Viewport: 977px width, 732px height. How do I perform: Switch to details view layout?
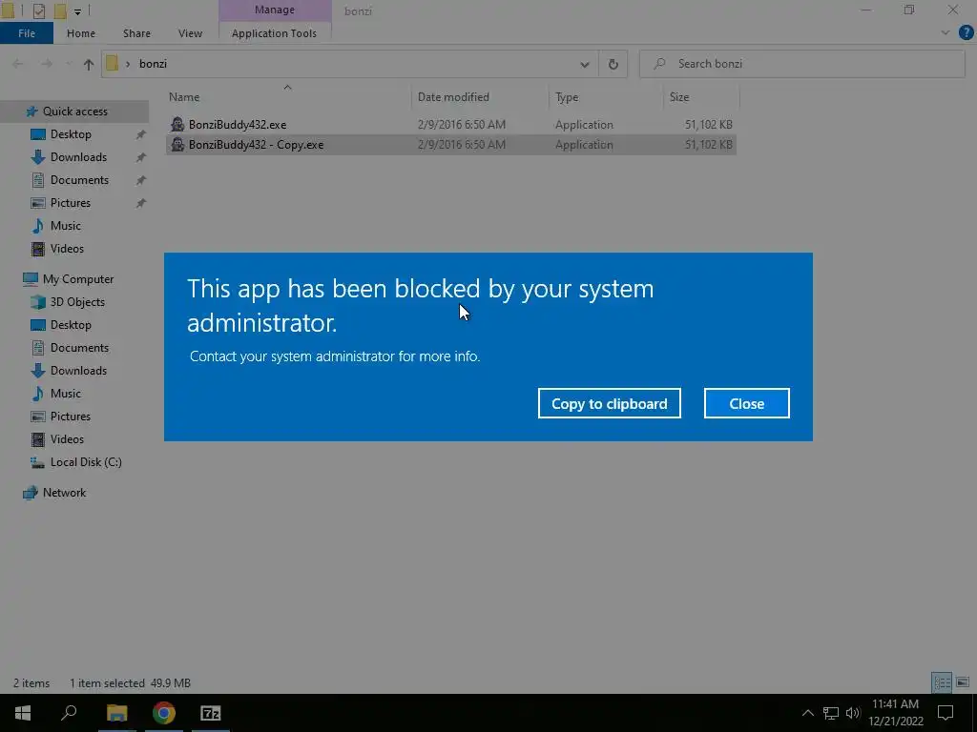(942, 682)
